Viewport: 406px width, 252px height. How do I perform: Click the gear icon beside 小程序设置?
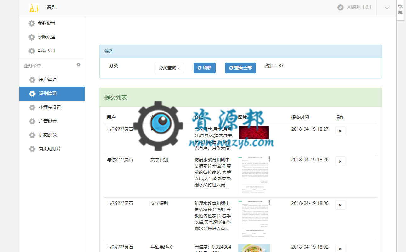coord(32,107)
